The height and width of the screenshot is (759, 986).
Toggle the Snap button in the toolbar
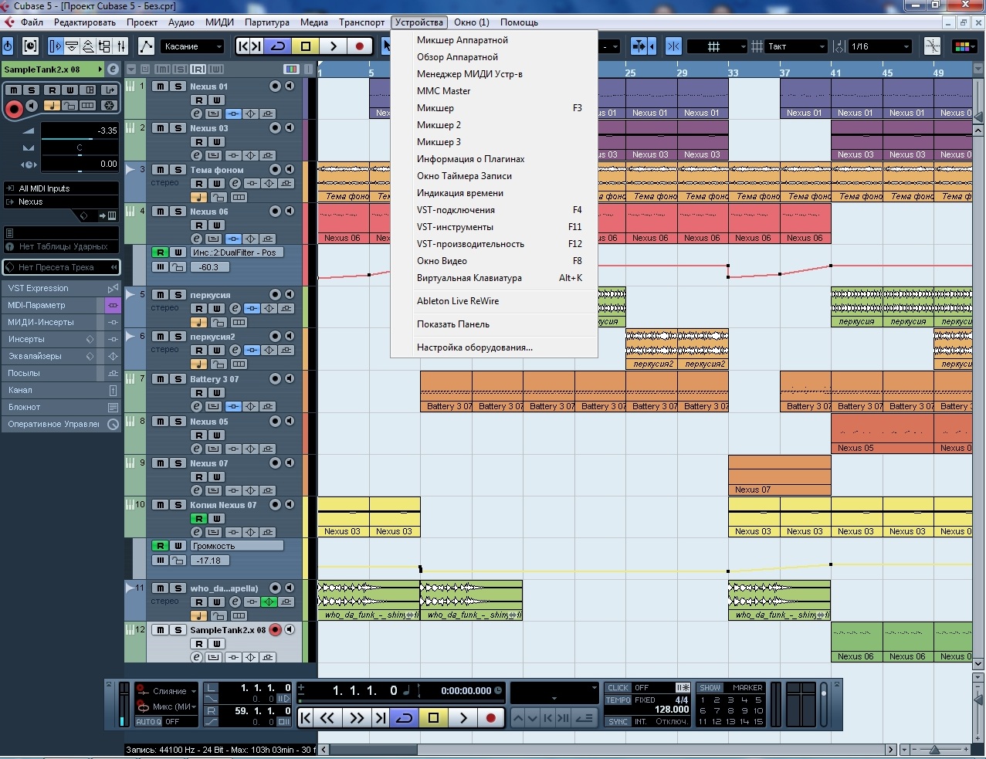click(673, 46)
